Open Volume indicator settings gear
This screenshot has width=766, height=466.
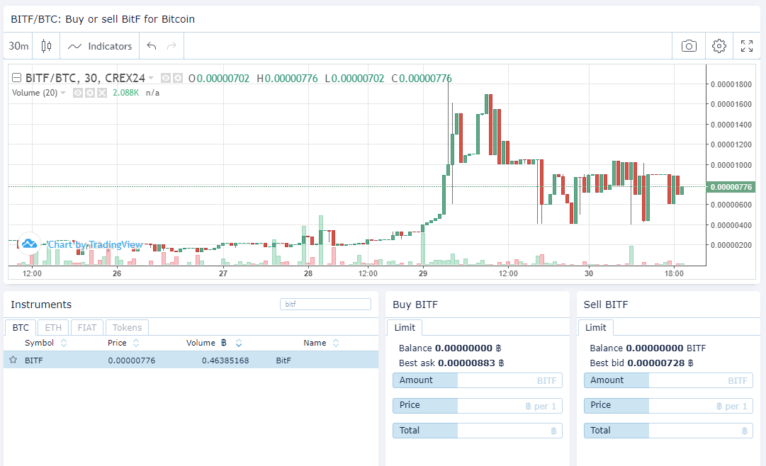tap(90, 93)
